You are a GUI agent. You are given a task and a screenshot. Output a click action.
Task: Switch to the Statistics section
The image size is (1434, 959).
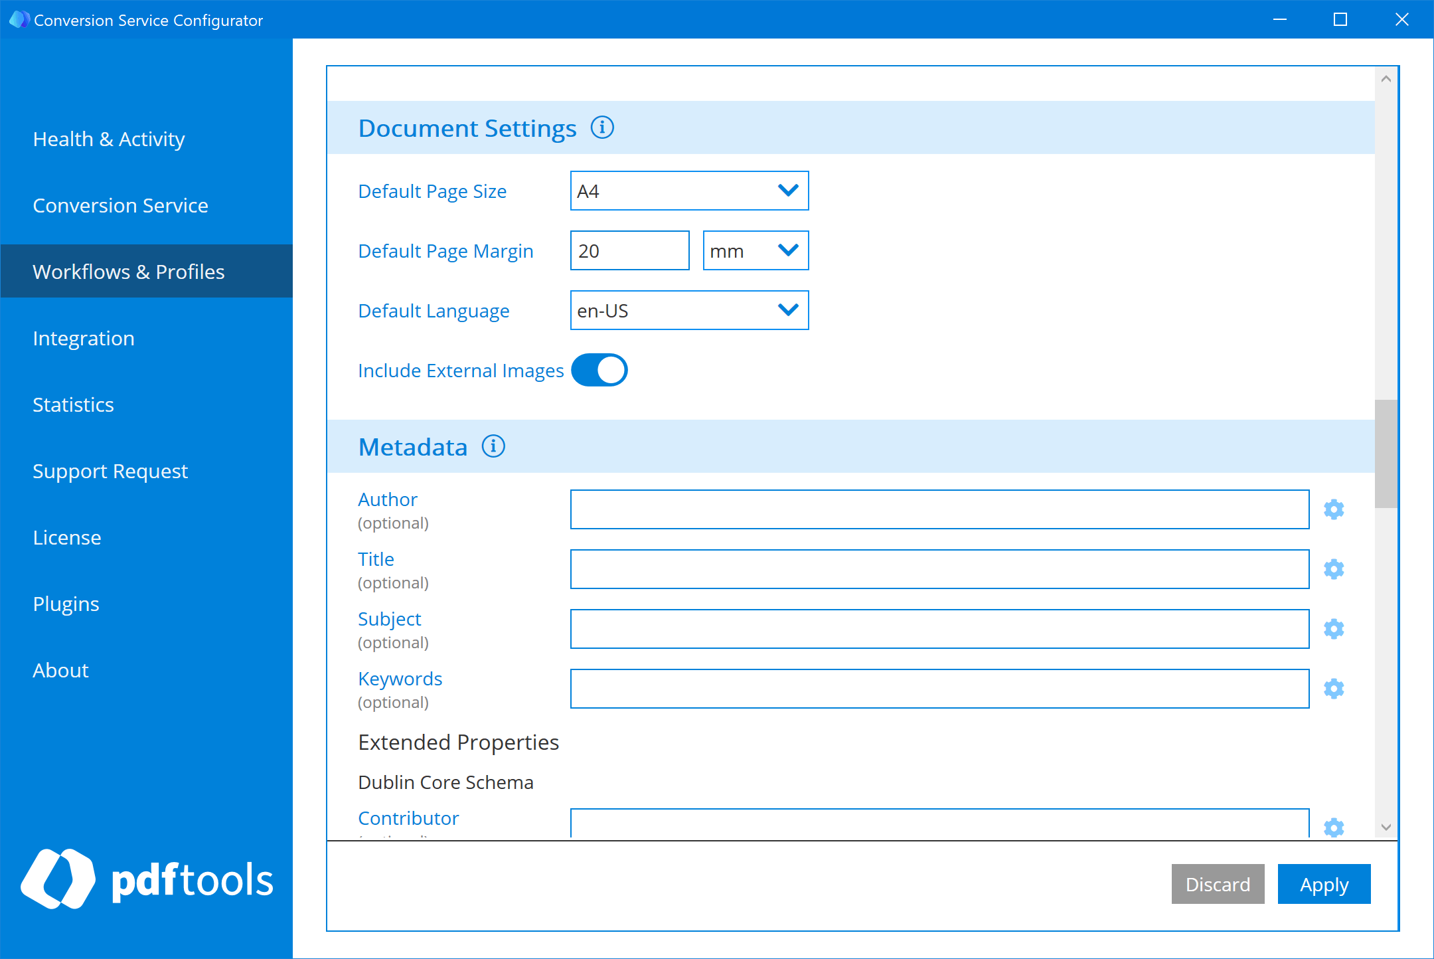click(x=73, y=404)
